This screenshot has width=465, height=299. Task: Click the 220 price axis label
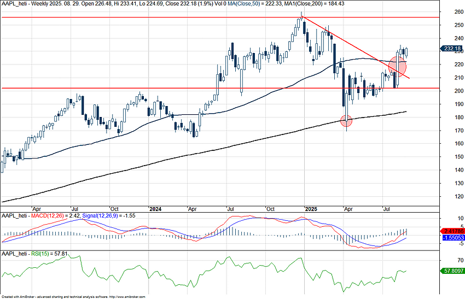pyautogui.click(x=459, y=65)
